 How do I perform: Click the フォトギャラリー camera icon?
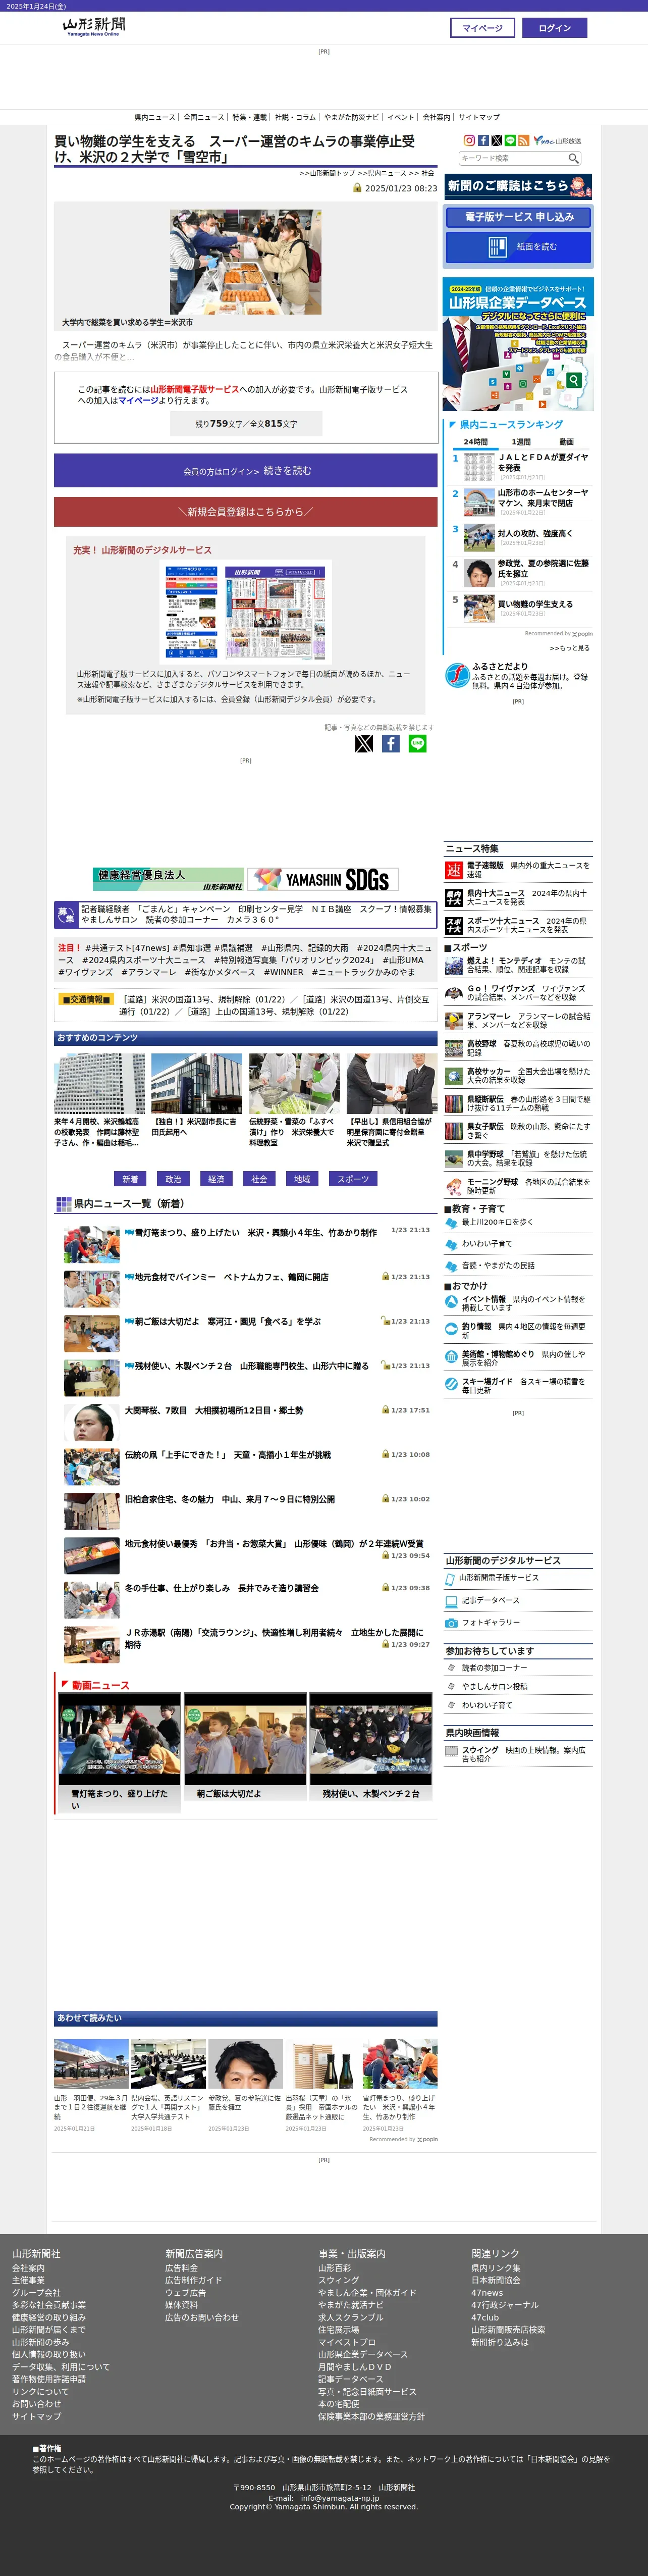click(x=451, y=1623)
